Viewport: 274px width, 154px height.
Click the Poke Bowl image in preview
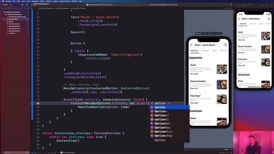click(x=222, y=99)
